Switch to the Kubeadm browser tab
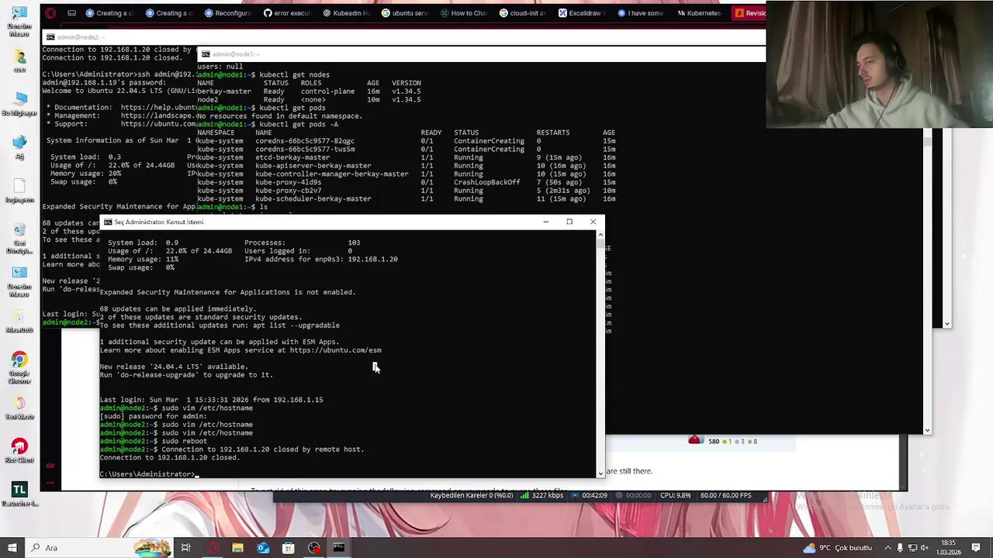 pyautogui.click(x=345, y=13)
